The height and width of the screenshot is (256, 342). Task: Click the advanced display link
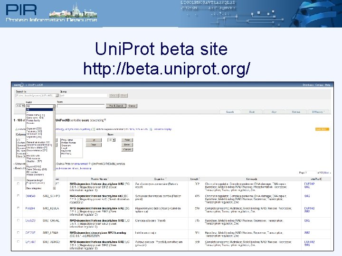162,129
